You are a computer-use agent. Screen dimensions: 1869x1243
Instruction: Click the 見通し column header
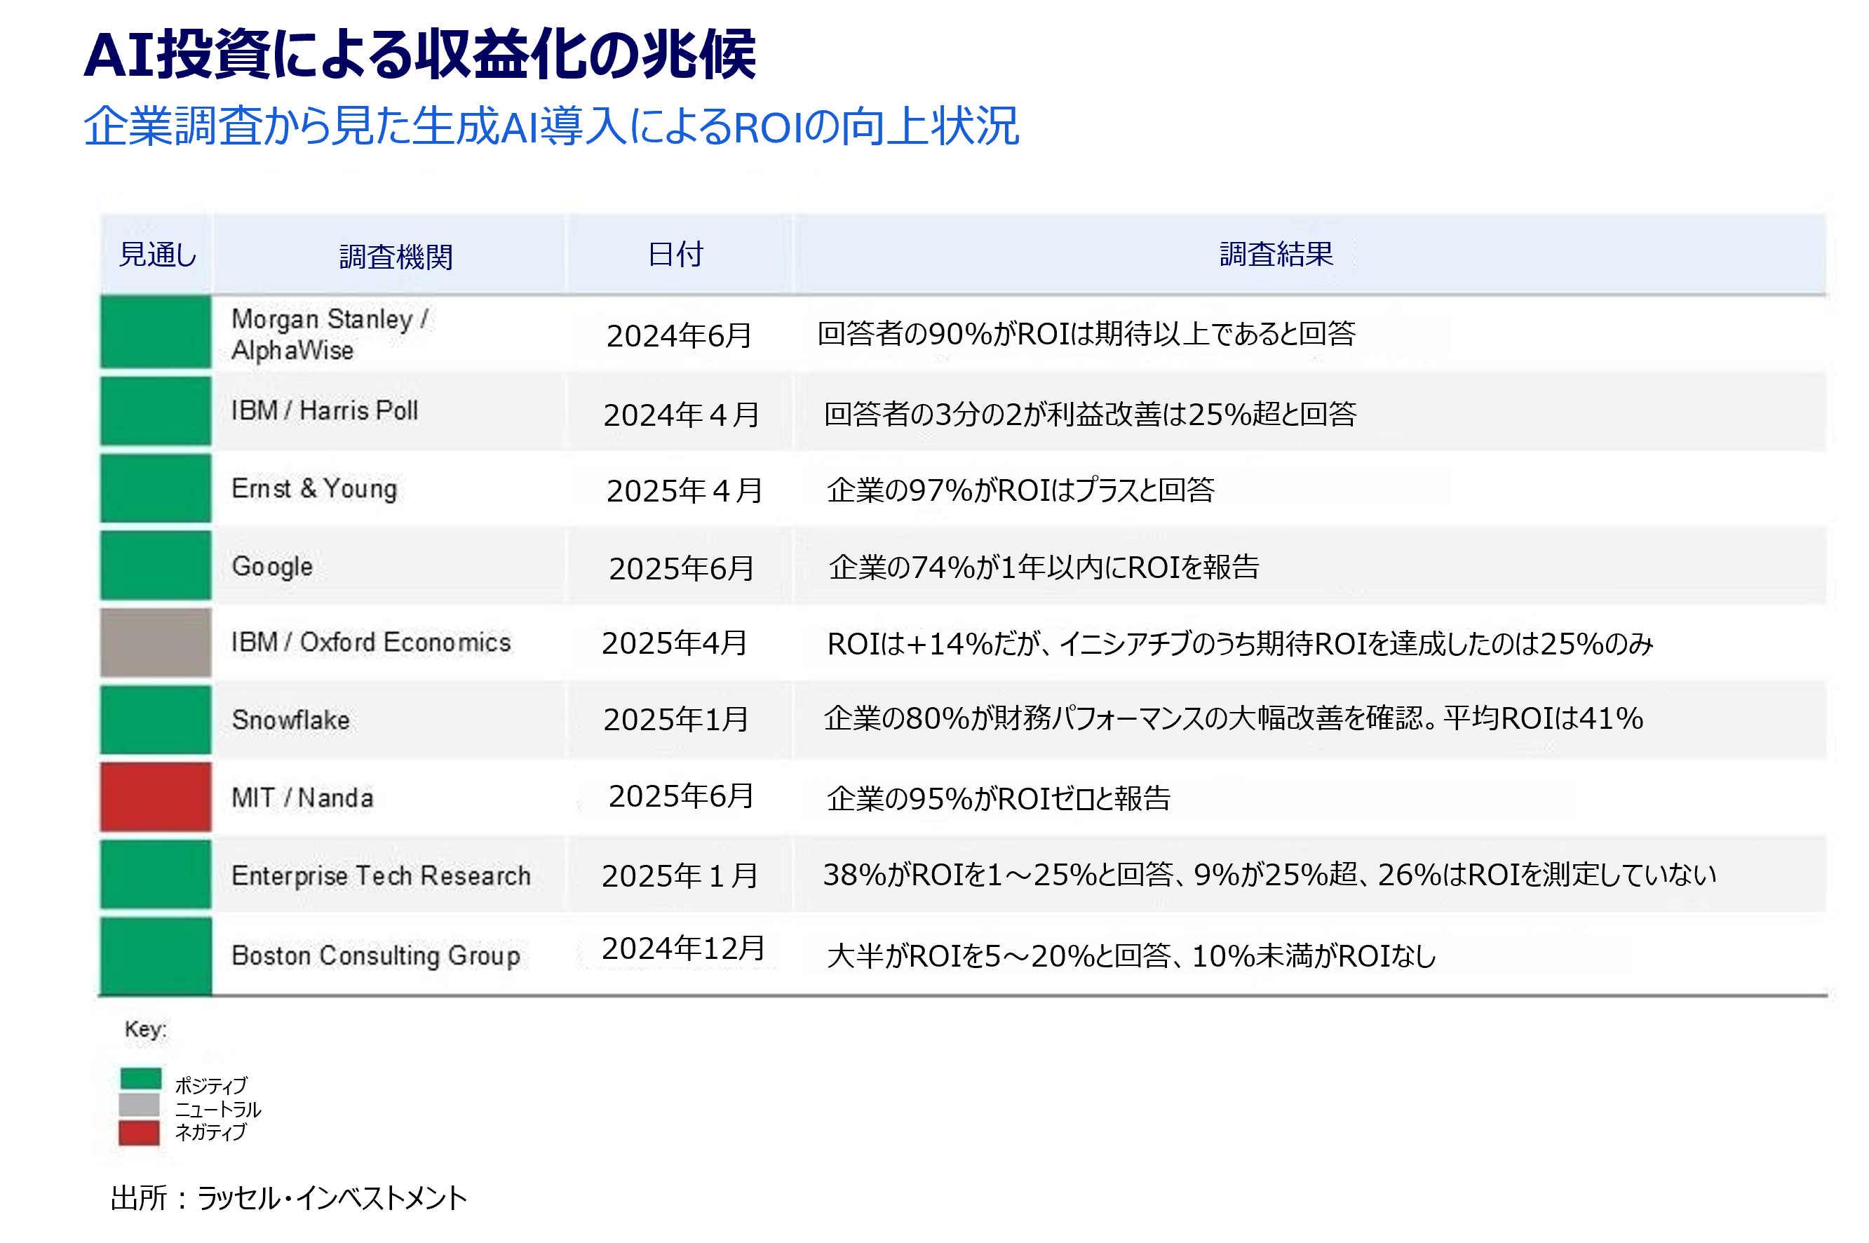(x=157, y=255)
